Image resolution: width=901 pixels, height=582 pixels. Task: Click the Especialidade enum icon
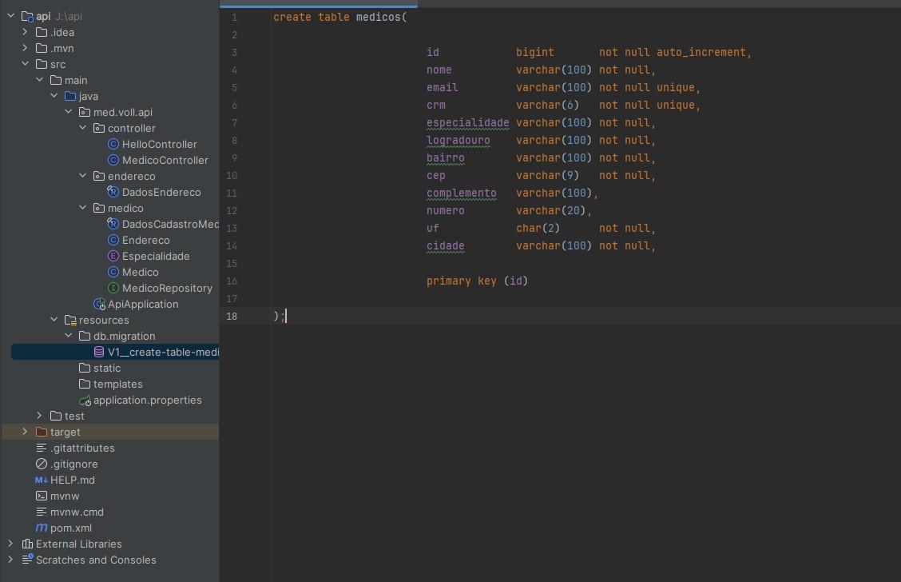(113, 257)
